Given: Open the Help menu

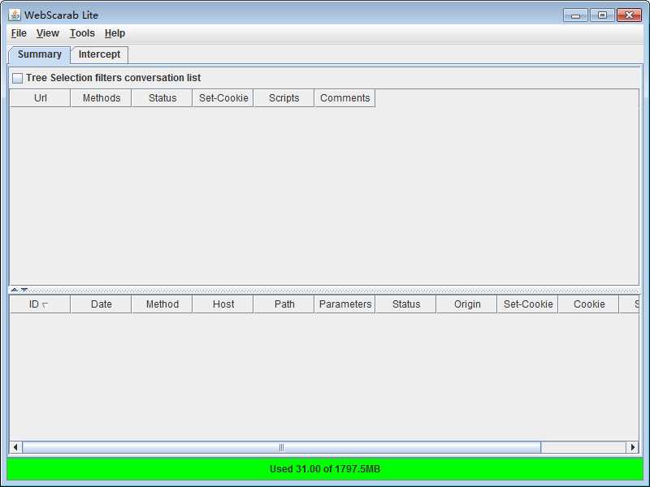Looking at the screenshot, I should click(x=115, y=33).
